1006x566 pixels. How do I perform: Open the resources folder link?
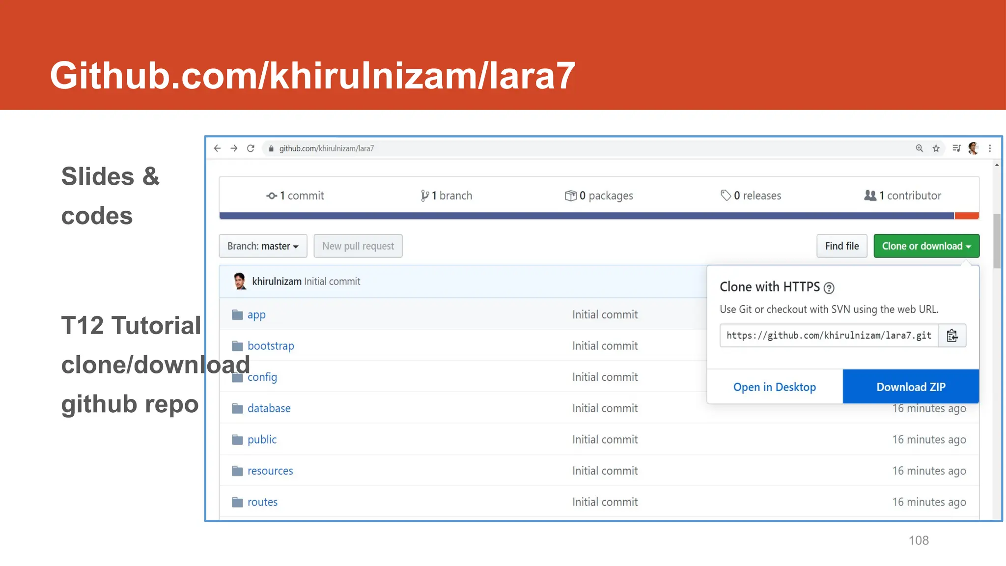(270, 471)
